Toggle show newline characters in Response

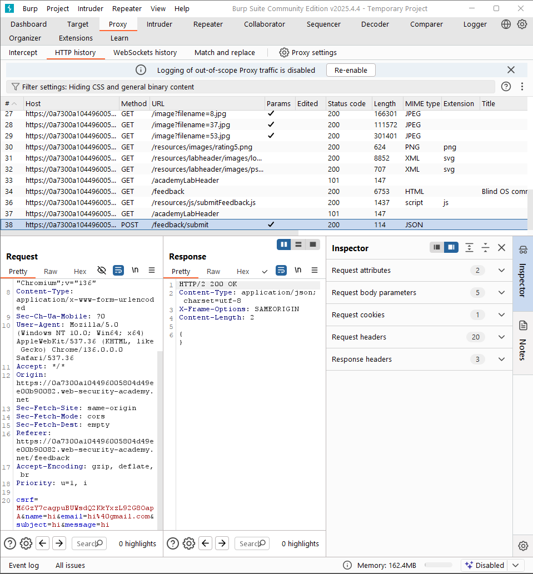click(298, 270)
